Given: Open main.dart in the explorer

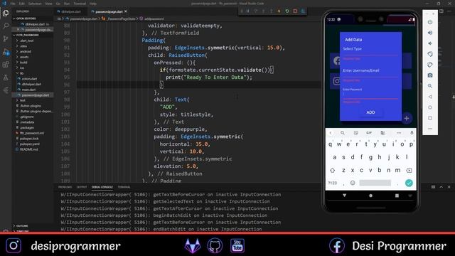Looking at the screenshot, I should click(28, 90).
